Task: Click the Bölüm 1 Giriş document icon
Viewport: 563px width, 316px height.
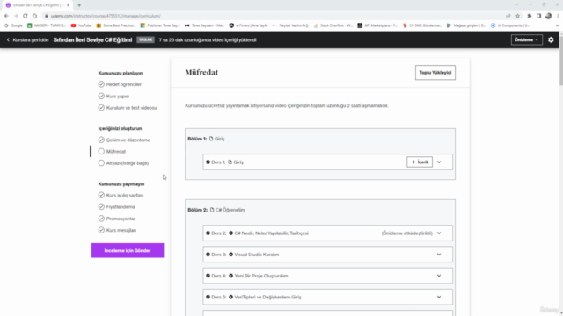Action: 211,139
